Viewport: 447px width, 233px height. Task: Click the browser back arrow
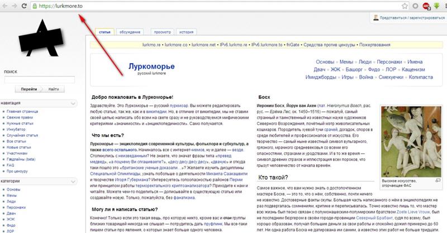tap(5, 6)
